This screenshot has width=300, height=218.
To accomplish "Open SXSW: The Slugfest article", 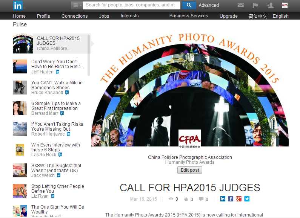I will [56, 168].
